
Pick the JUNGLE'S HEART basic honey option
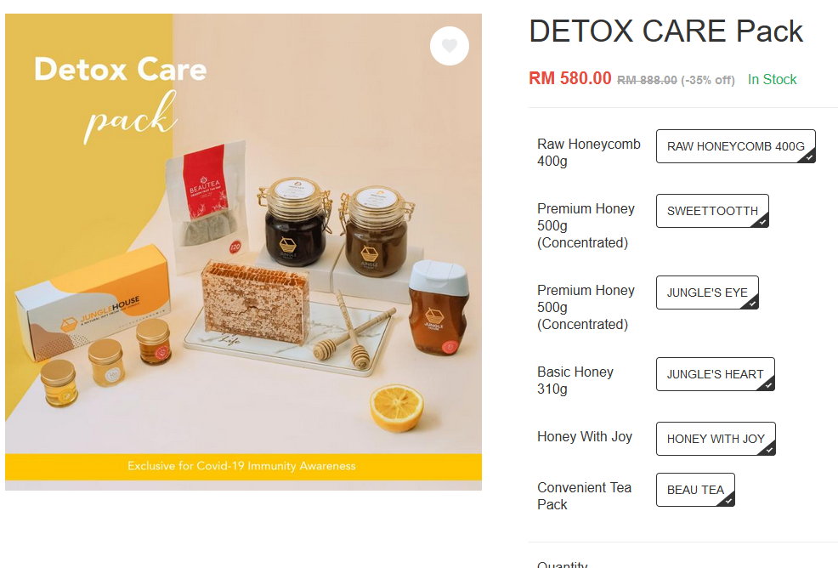pos(715,374)
